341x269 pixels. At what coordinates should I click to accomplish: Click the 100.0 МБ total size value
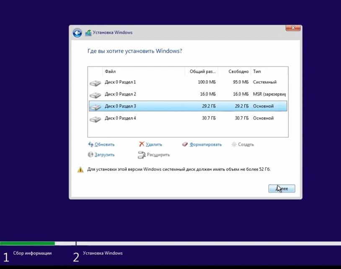coord(207,82)
